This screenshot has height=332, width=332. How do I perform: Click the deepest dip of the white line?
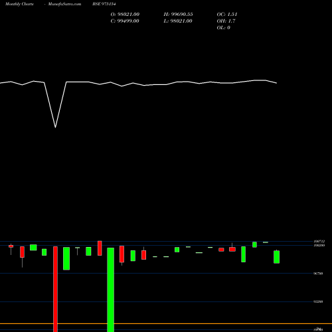[x=55, y=127]
